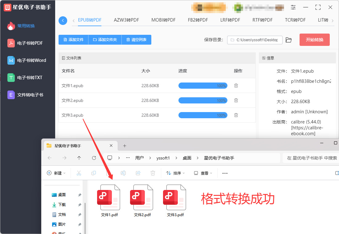The height and width of the screenshot is (234, 339).
Task: Click the 清空列表 button
Action: pos(137,40)
